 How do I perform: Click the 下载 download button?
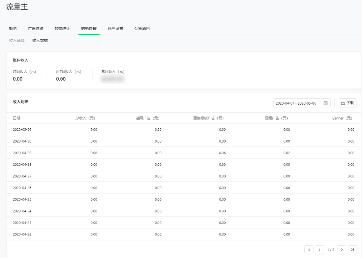coord(347,103)
